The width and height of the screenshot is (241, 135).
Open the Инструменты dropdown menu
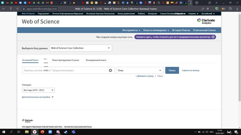click(x=131, y=30)
